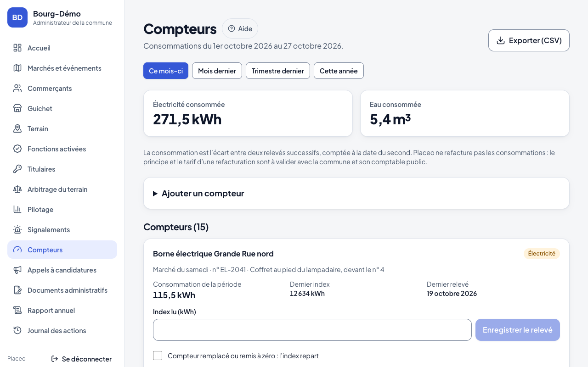Screen dimensions: 588x367
Task: Switch to the Trimestre dernier period
Action: 278,71
